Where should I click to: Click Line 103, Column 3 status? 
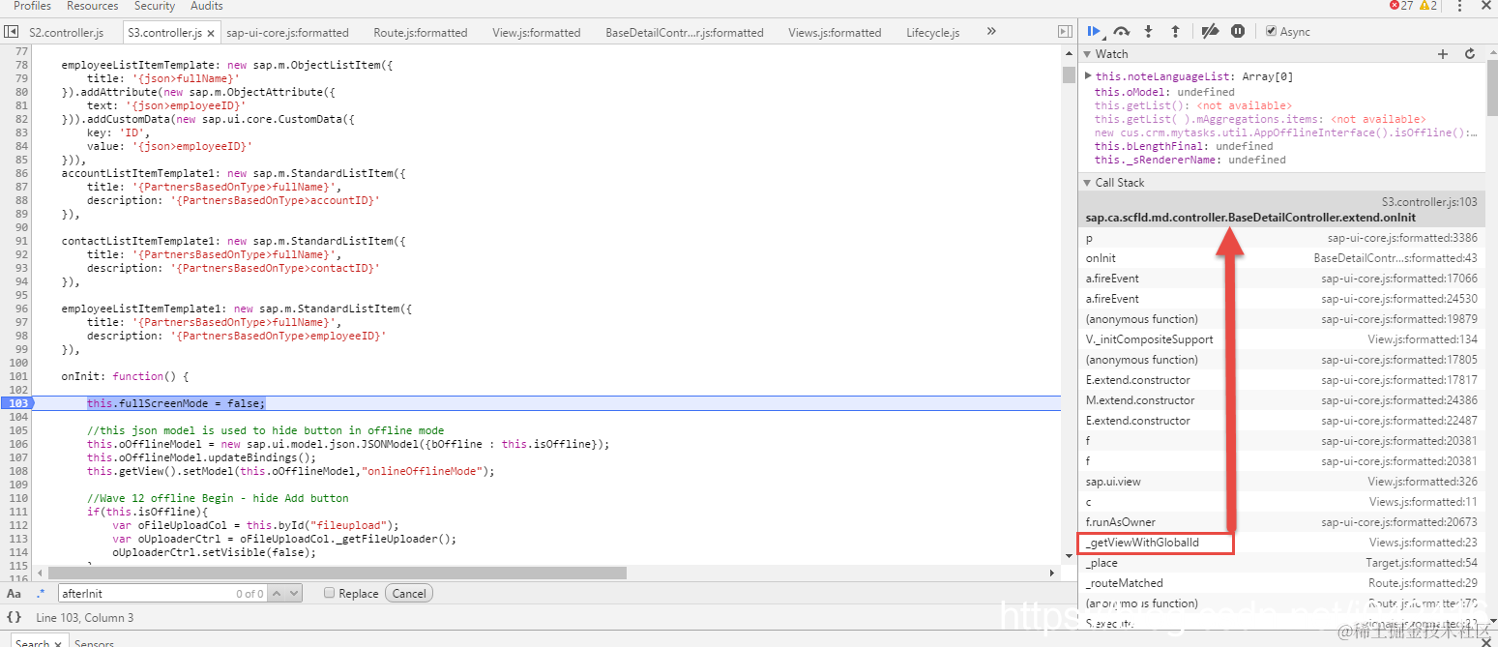click(x=85, y=618)
